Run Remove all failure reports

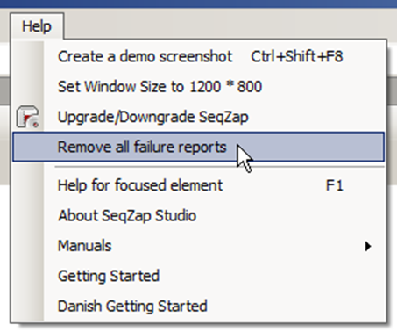point(142,147)
